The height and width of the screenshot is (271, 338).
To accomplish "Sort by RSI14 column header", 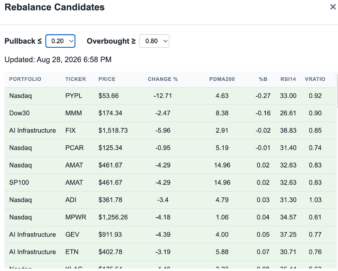I will pos(288,79).
